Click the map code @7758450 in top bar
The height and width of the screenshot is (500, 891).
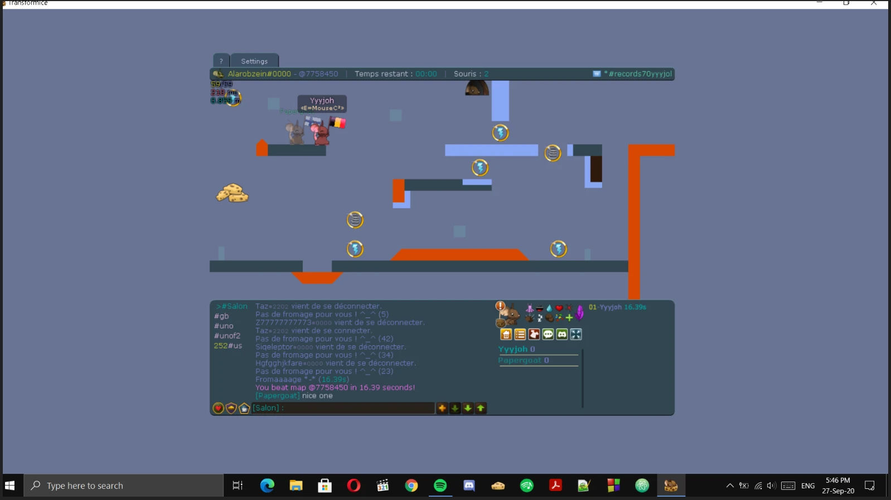(x=318, y=73)
